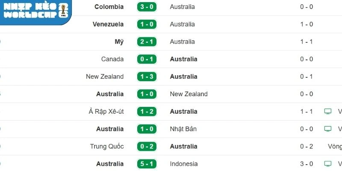Click the TV icon in the Ả Rập Xê-út row

tap(328, 112)
